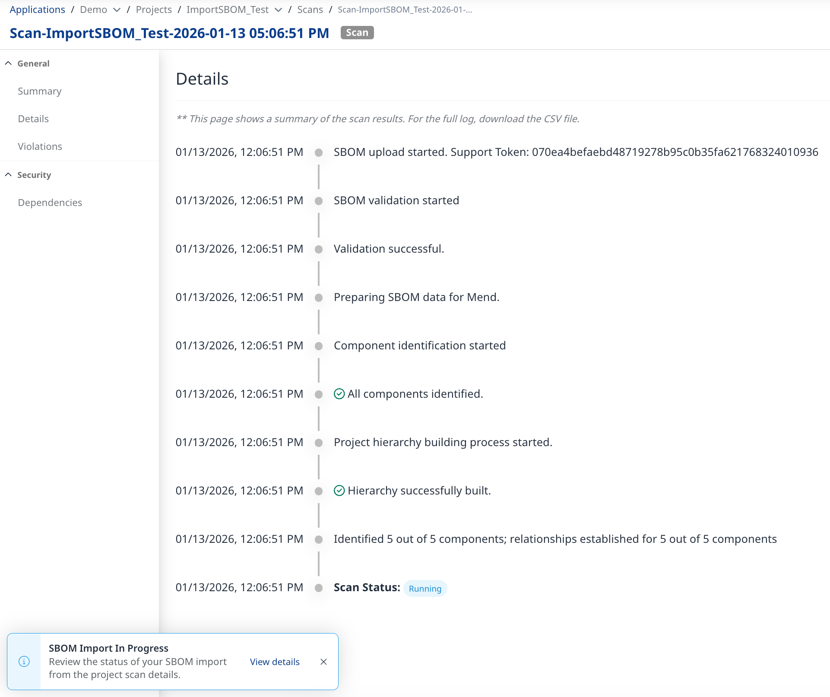Collapse the General sidebar section

click(x=8, y=63)
